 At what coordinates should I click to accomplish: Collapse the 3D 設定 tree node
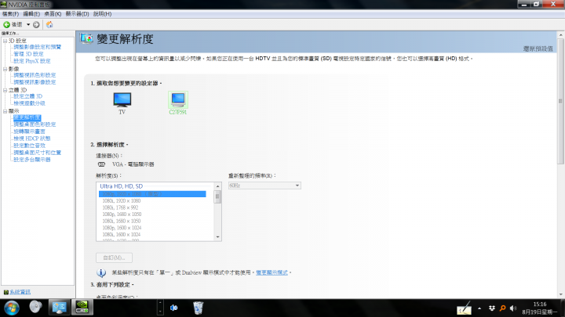5,41
